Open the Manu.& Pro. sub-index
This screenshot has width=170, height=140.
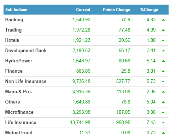tap(19, 91)
